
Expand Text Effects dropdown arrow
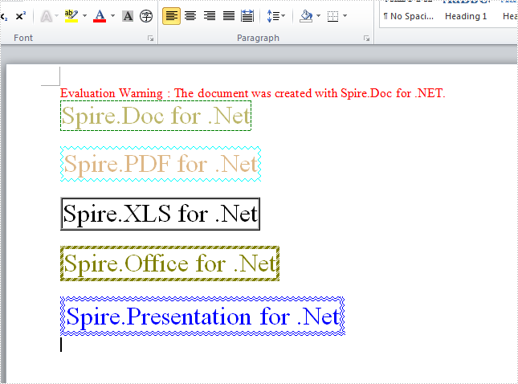tap(57, 16)
